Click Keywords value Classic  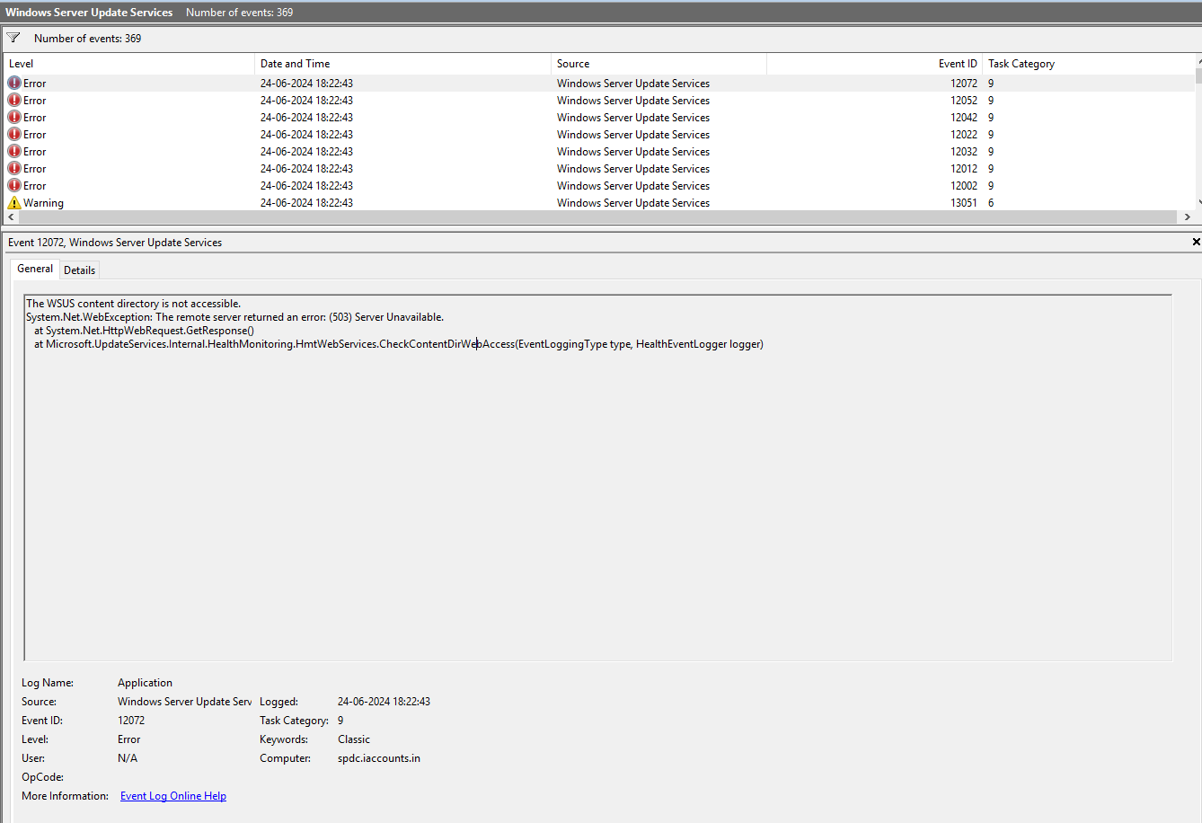(354, 739)
